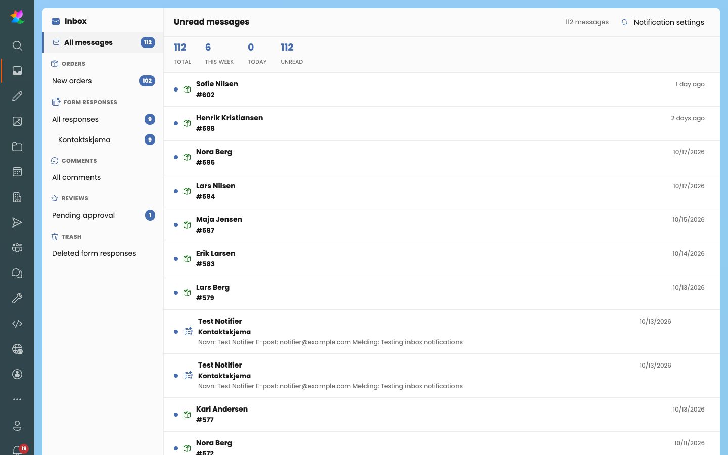This screenshot has height=455, width=728.
Task: Select the pencil edit icon in sidebar
Action: (17, 96)
